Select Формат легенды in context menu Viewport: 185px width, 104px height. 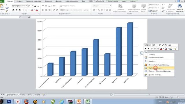159,75
